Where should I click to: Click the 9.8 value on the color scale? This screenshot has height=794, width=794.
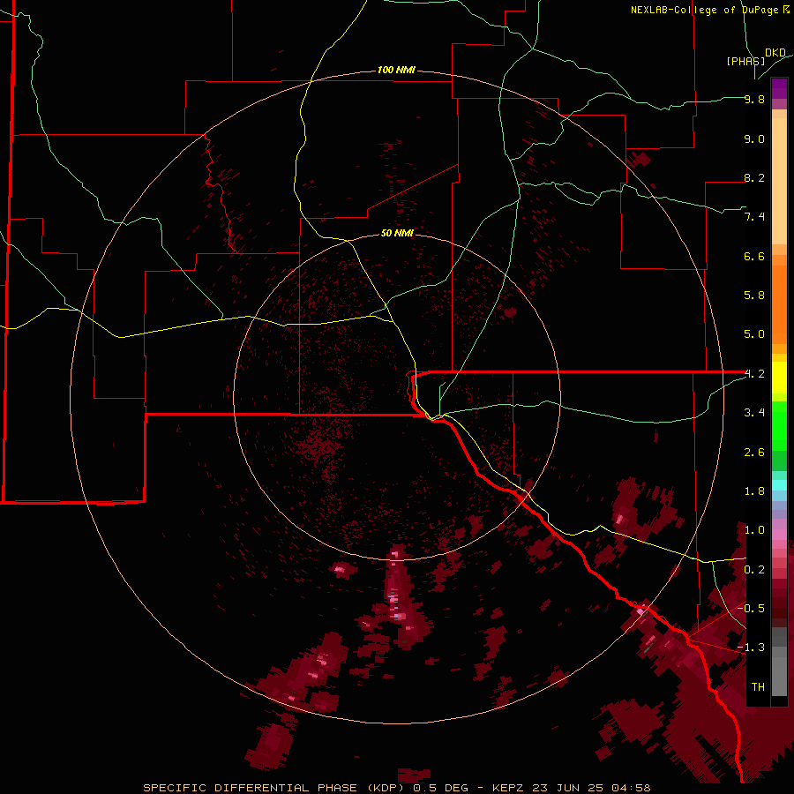[754, 99]
